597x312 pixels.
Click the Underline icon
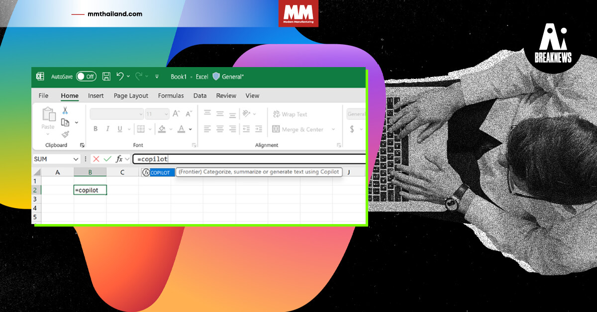coord(119,128)
